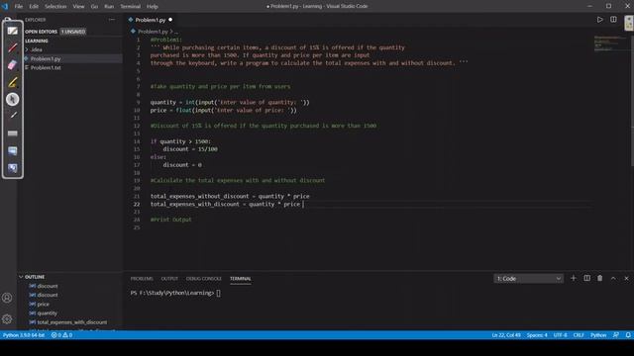
Task: Click 'Ln 22, Col 49' in status bar
Action: pos(506,335)
